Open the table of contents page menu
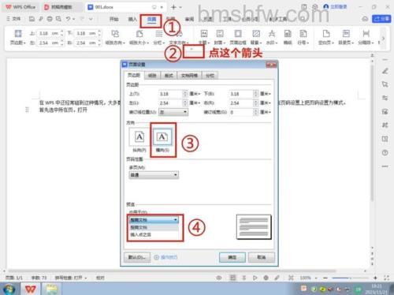The height and width of the screenshot is (295, 394). [346, 37]
